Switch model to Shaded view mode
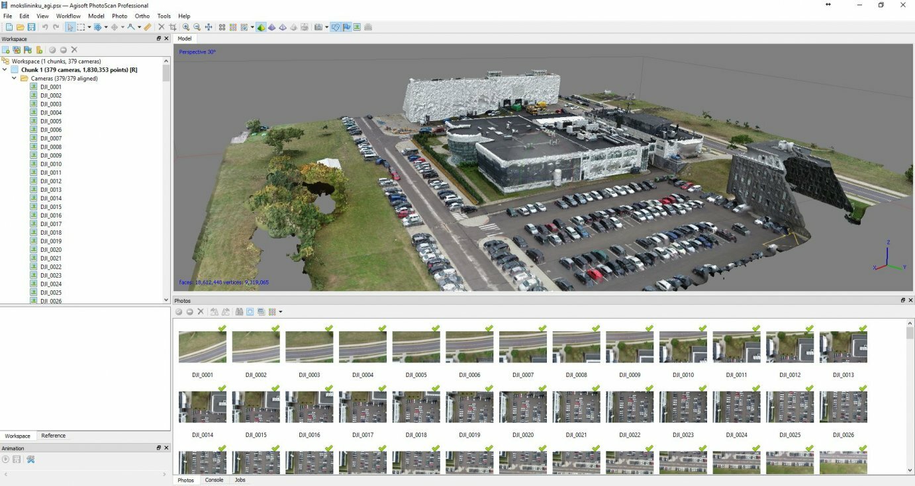The height and width of the screenshot is (486, 915). [x=261, y=27]
